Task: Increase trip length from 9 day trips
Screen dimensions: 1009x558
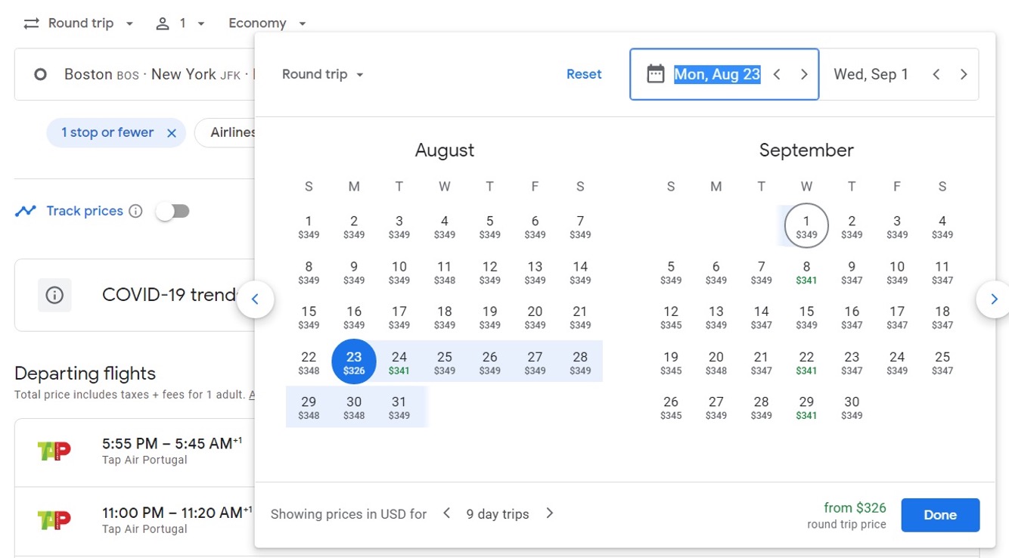Action: pos(550,513)
